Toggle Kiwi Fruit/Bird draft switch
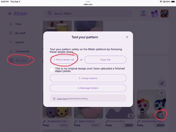176x132 pixels. [128, 125]
